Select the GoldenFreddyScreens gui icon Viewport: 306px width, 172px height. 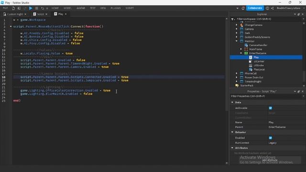(241, 37)
